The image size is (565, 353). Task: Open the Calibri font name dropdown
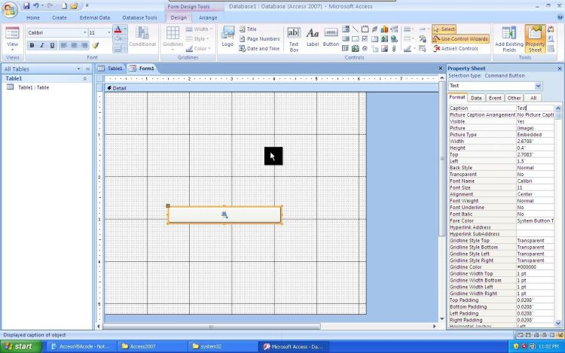pos(84,33)
